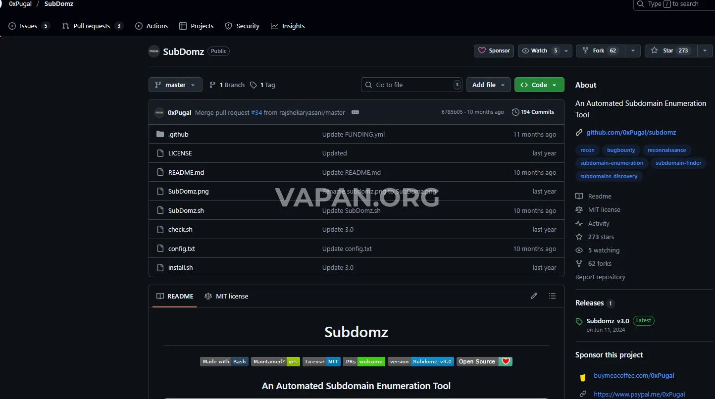View the 1 Tag link

(x=262, y=85)
